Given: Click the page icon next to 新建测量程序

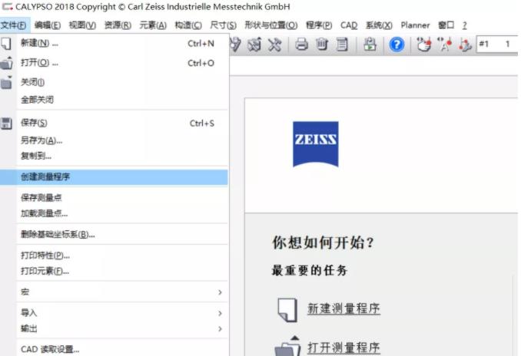Looking at the screenshot, I should [x=287, y=309].
